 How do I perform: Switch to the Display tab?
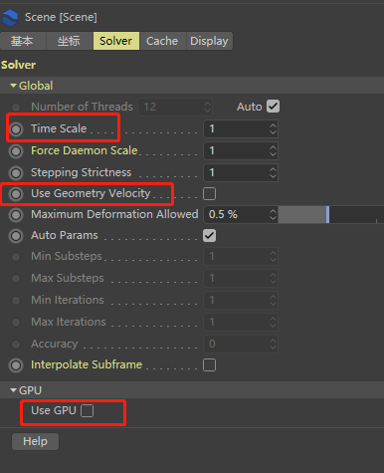pos(209,41)
